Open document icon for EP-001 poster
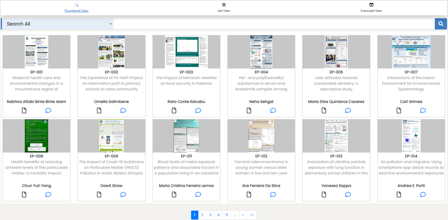The height and width of the screenshot is (220, 448). pos(24,111)
